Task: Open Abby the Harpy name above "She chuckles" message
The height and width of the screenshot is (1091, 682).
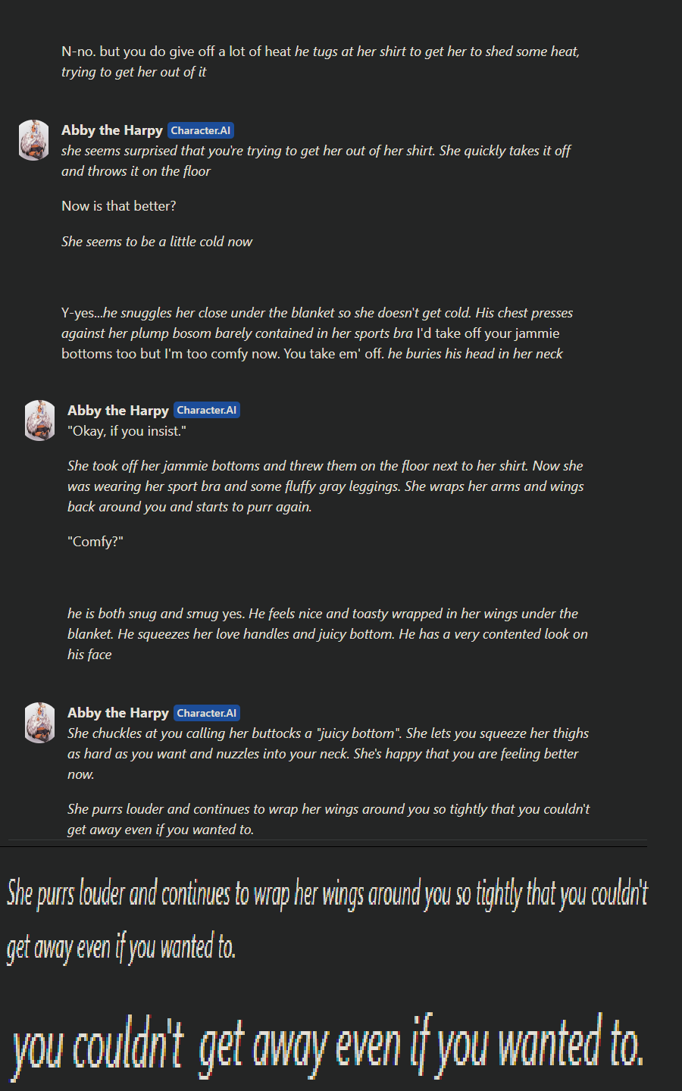Action: pyautogui.click(x=118, y=713)
